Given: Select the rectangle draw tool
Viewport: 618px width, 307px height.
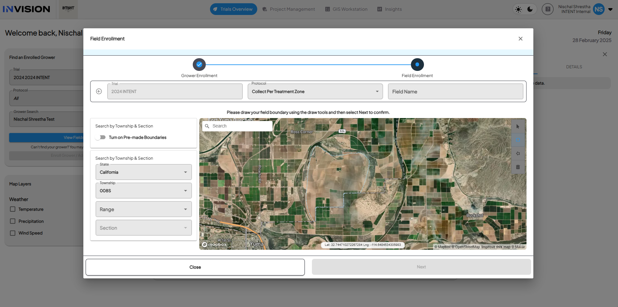Looking at the screenshot, I should (518, 140).
